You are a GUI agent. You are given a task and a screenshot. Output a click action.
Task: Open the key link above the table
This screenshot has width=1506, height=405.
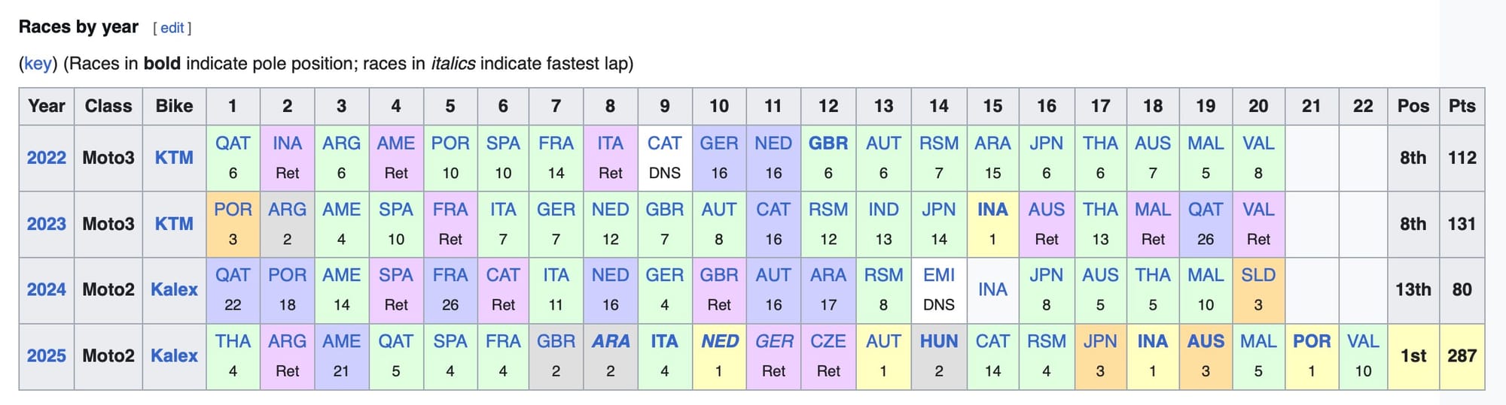point(38,63)
